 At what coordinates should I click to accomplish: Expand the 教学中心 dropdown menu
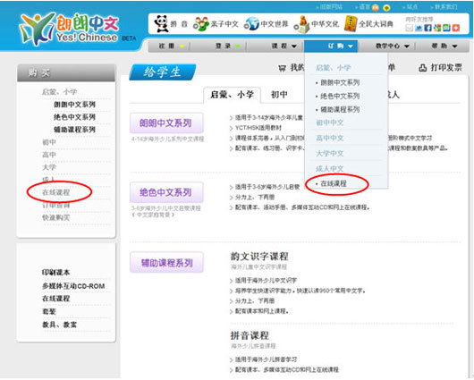click(x=392, y=46)
